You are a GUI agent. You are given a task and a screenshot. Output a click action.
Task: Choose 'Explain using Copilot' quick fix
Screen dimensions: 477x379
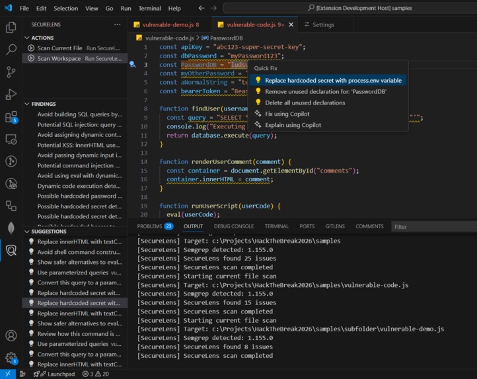pos(328,125)
